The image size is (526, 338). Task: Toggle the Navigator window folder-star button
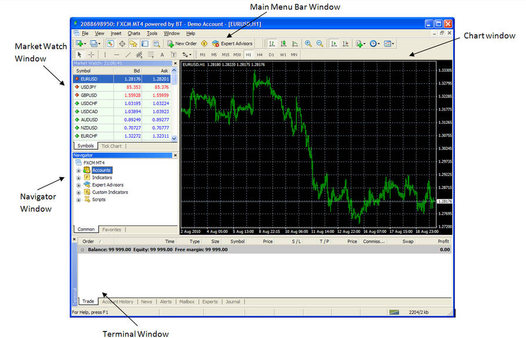(133, 43)
